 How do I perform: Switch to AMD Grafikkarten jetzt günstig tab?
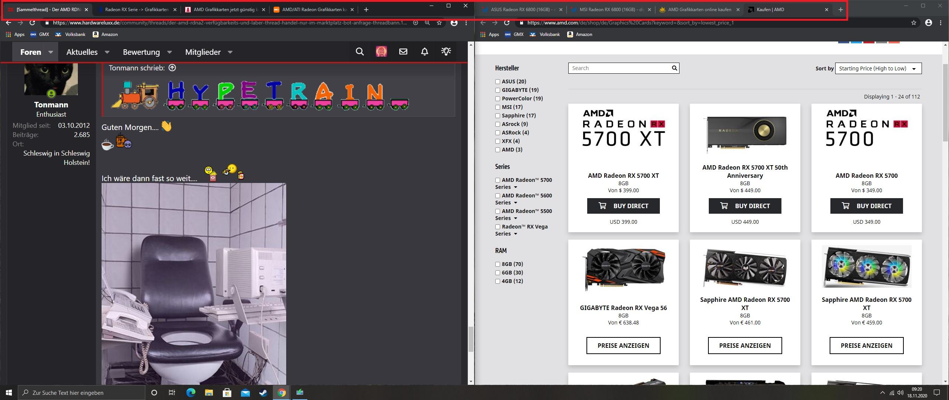[x=225, y=10]
